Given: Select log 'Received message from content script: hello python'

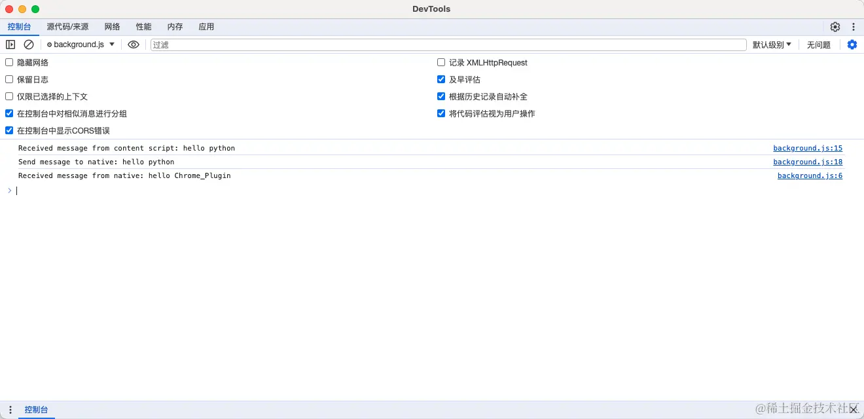Looking at the screenshot, I should 126,148.
